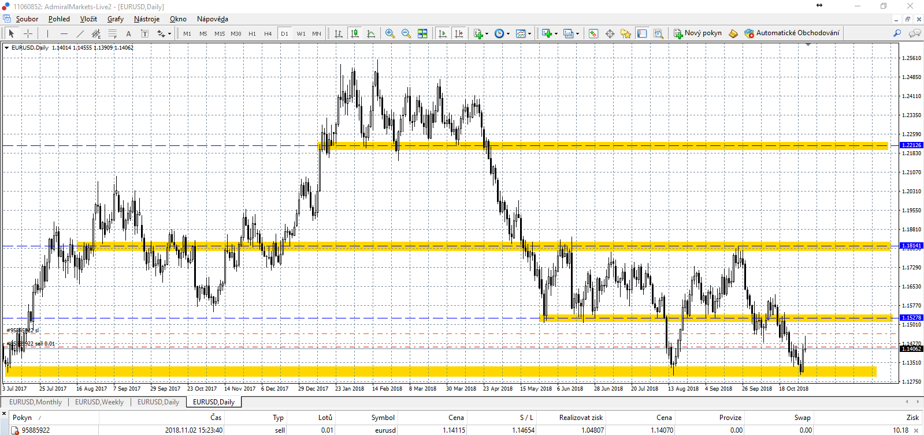The height and width of the screenshot is (435, 924).
Task: Close order 95885922 with X button
Action: pos(916,430)
